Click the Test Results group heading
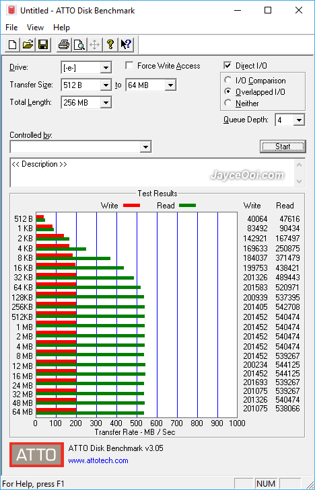This screenshot has width=315, height=490. (x=157, y=194)
